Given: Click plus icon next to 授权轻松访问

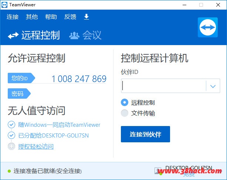Looking at the screenshot, I should pos(11,146).
